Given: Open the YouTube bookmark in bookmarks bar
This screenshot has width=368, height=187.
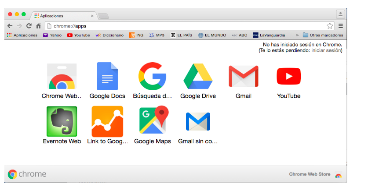Looking at the screenshot, I should pyautogui.click(x=79, y=35).
